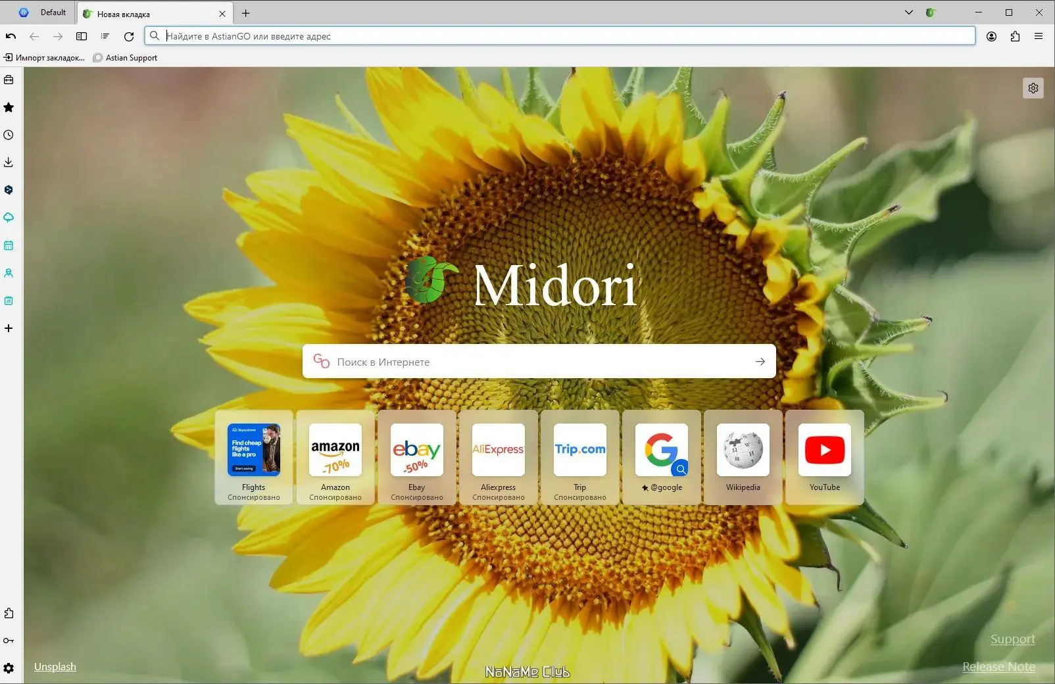1055x684 pixels.
Task: Open the downloads panel in sidebar
Action: [9, 162]
